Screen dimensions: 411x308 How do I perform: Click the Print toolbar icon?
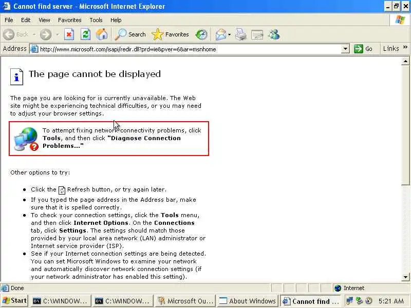click(240, 34)
